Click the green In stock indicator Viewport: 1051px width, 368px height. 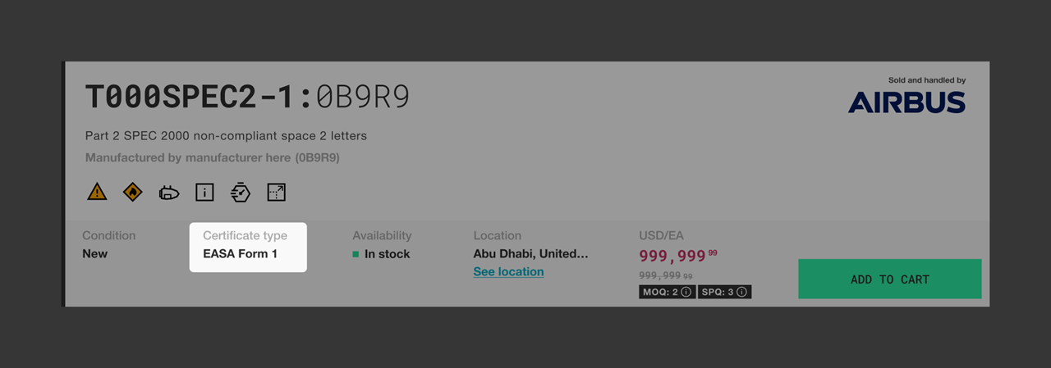click(x=356, y=254)
